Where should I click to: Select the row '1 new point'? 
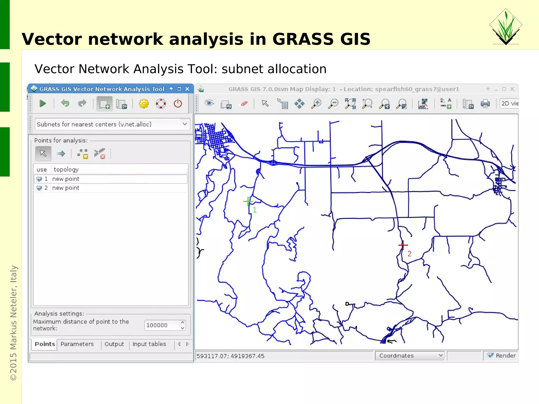pos(111,179)
